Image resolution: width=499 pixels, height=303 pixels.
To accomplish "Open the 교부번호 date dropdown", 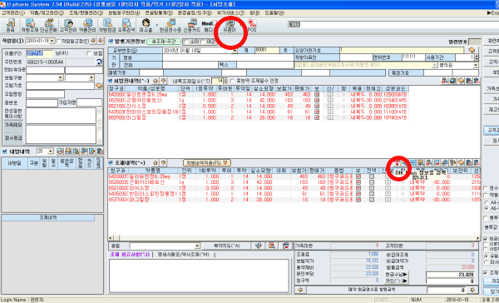I will point(235,50).
